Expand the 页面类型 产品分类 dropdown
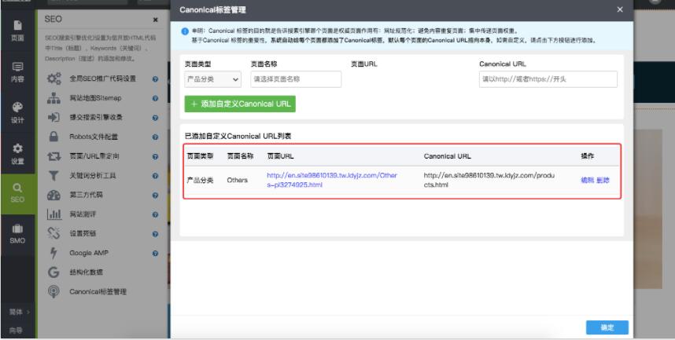 coord(212,79)
